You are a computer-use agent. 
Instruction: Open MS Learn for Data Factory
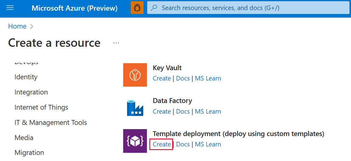tap(208, 111)
